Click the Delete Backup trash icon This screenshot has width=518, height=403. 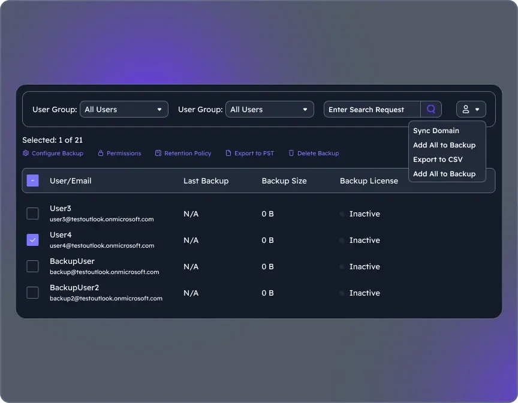tap(291, 154)
